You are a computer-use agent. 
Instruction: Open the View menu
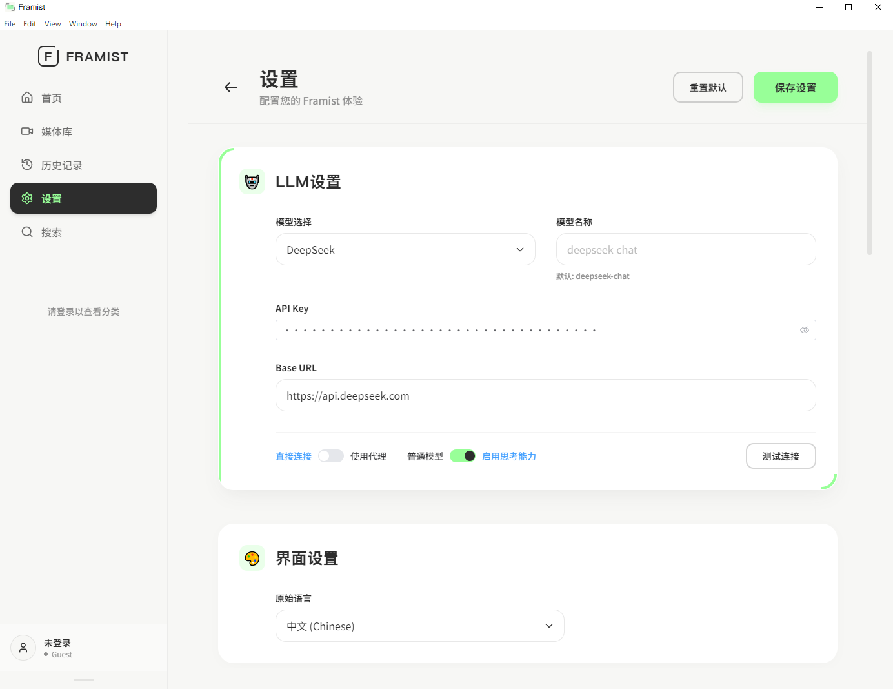click(x=53, y=24)
